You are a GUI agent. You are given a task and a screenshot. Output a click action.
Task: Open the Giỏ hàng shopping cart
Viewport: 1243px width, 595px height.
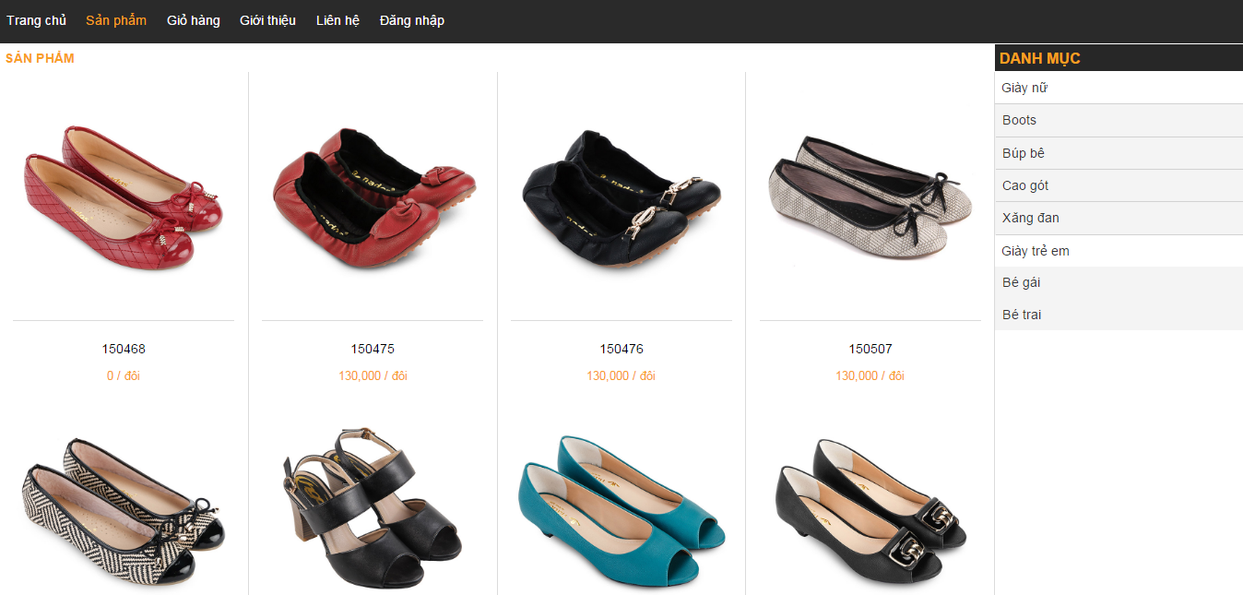coord(194,20)
